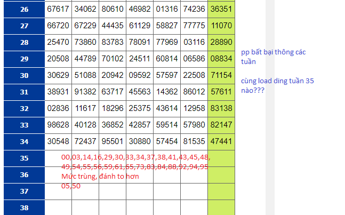Select row header 26
The height and width of the screenshot is (215, 345).
[24, 9]
